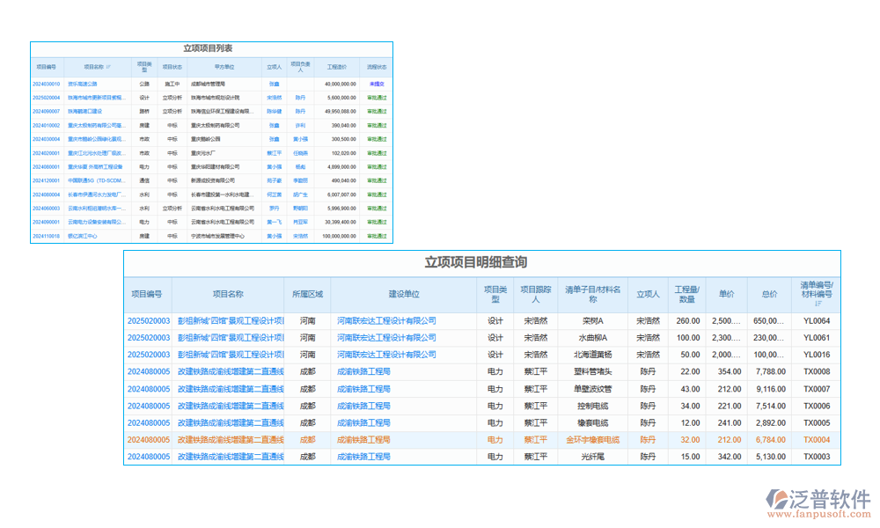Screen dimensions: 880x528
Task: Click the 泛普软件 logo icon
Action: coord(777,498)
